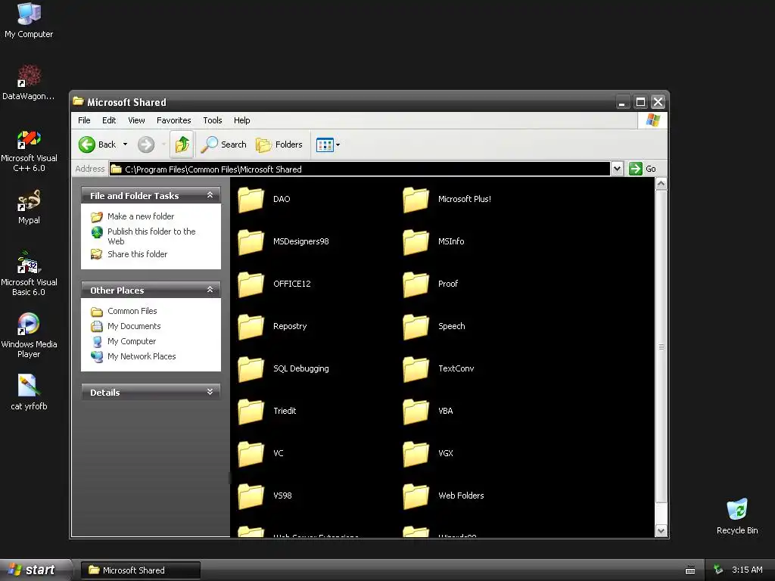Go up one folder level

pos(182,144)
